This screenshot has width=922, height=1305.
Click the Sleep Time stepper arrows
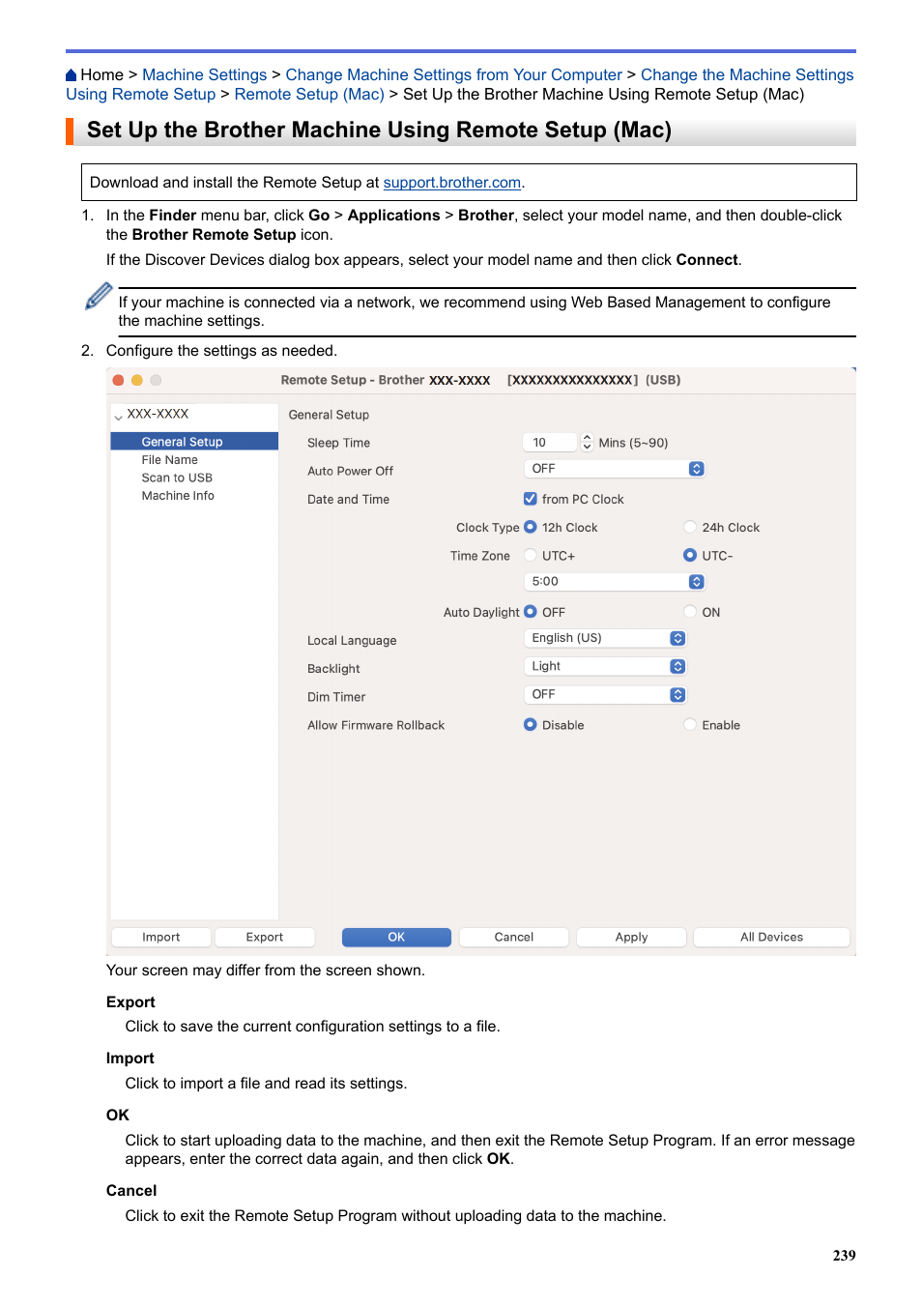click(x=587, y=443)
